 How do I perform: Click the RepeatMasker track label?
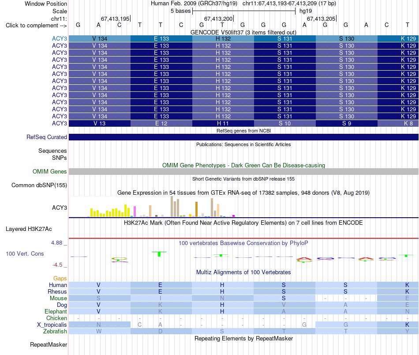49,344
